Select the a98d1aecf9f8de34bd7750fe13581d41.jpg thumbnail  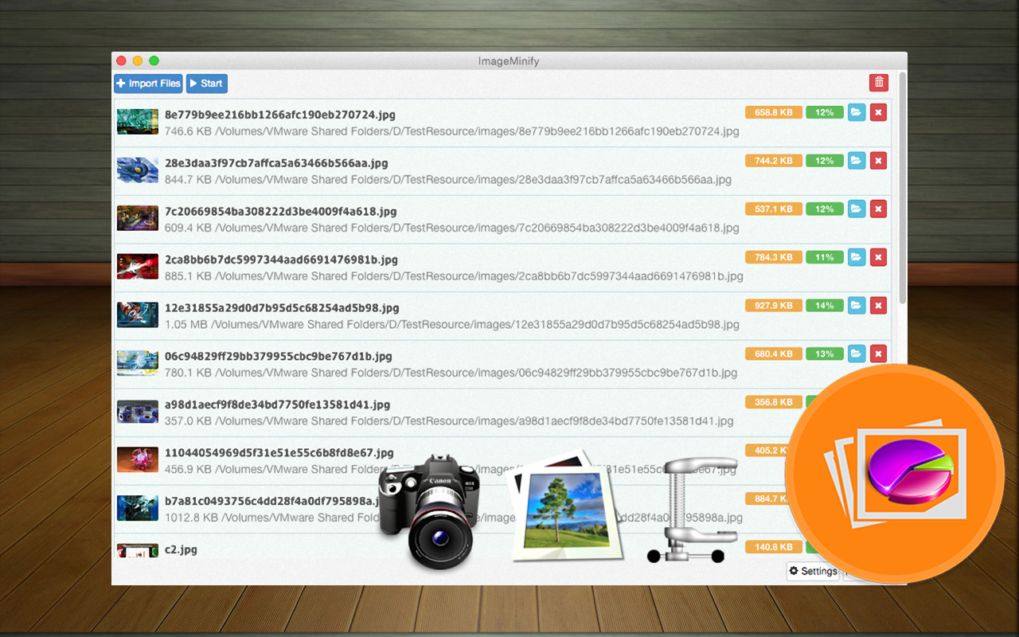coord(138,412)
